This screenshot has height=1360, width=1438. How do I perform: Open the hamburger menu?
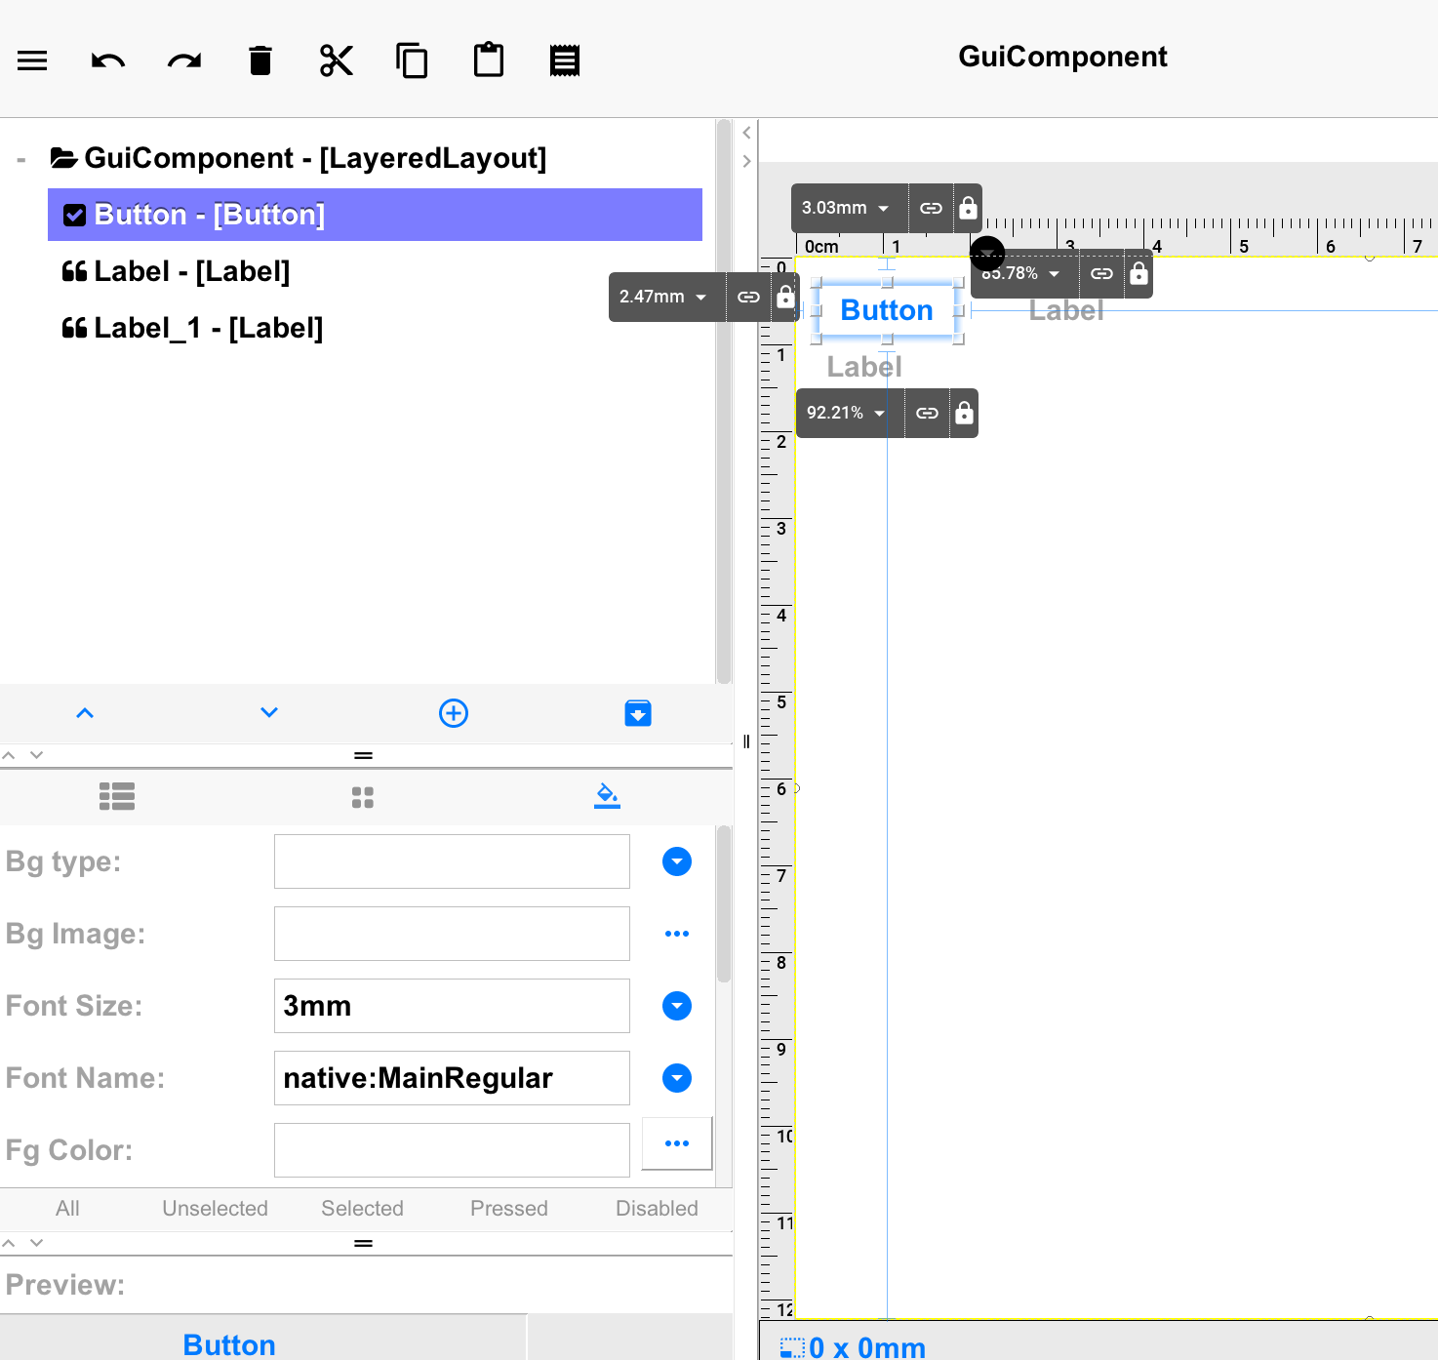tap(32, 60)
